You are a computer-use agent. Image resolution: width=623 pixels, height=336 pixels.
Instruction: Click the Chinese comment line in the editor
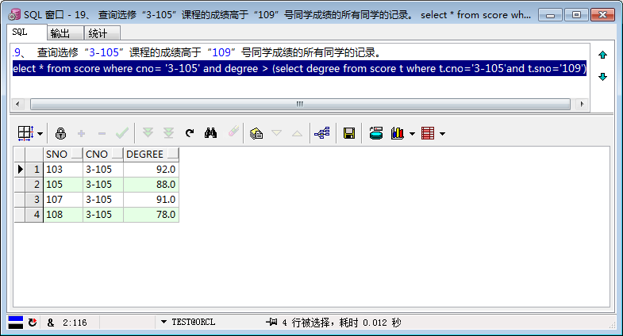pos(197,52)
